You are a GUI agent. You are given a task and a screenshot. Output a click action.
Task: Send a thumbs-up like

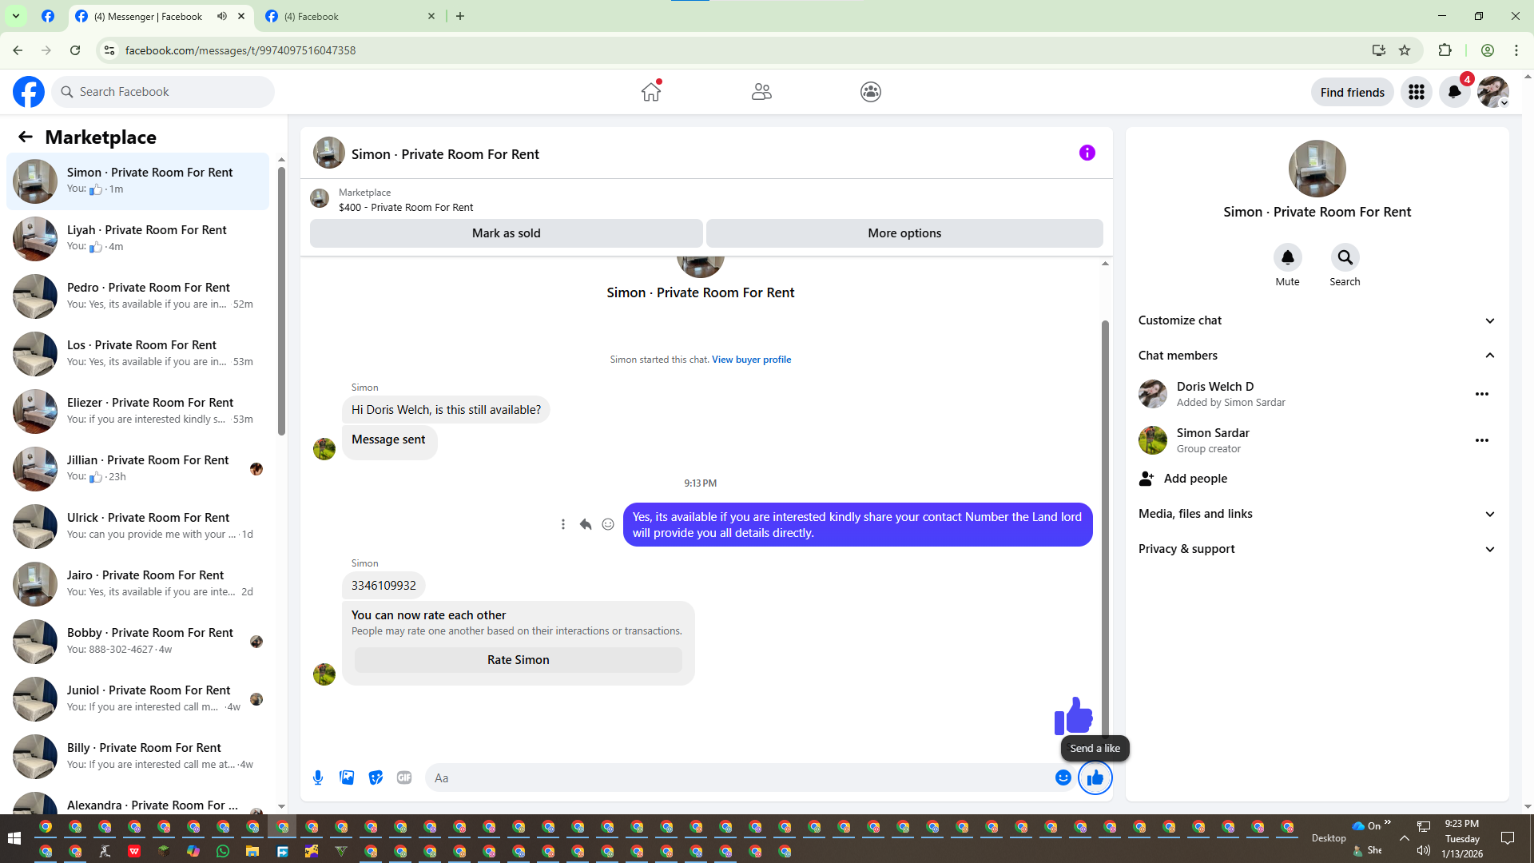(x=1095, y=777)
